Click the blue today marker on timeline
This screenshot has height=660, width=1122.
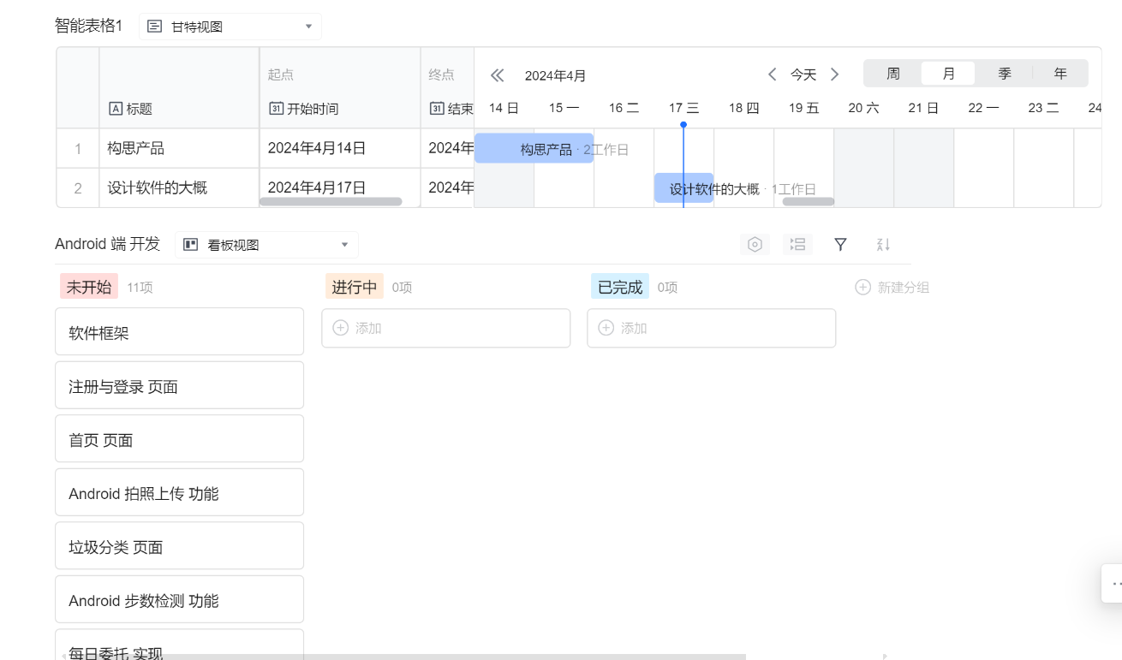(x=683, y=125)
